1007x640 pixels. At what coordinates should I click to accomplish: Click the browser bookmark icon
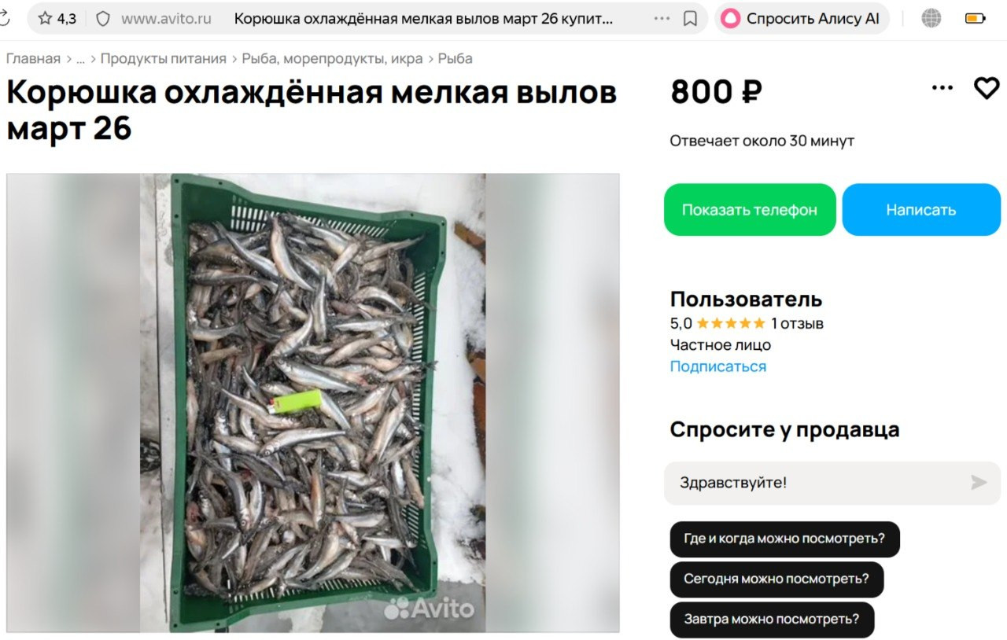click(x=690, y=19)
